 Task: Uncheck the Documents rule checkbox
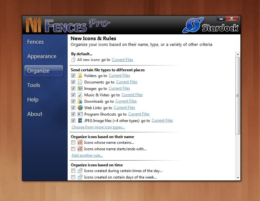click(73, 82)
